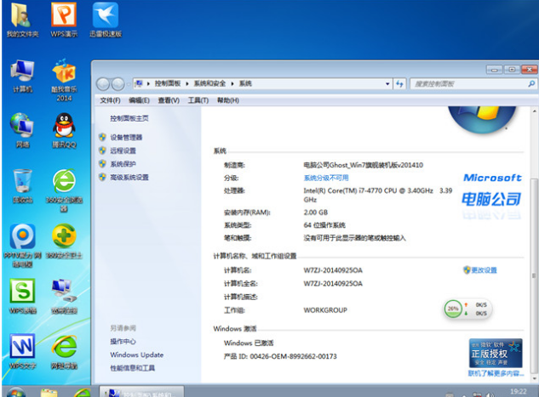
Task: Open the 文件(F) menu
Action: 110,100
